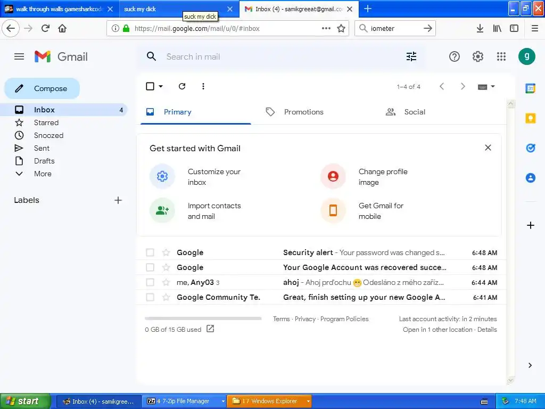Show search options filter icon
545x409 pixels.
pyautogui.click(x=411, y=56)
